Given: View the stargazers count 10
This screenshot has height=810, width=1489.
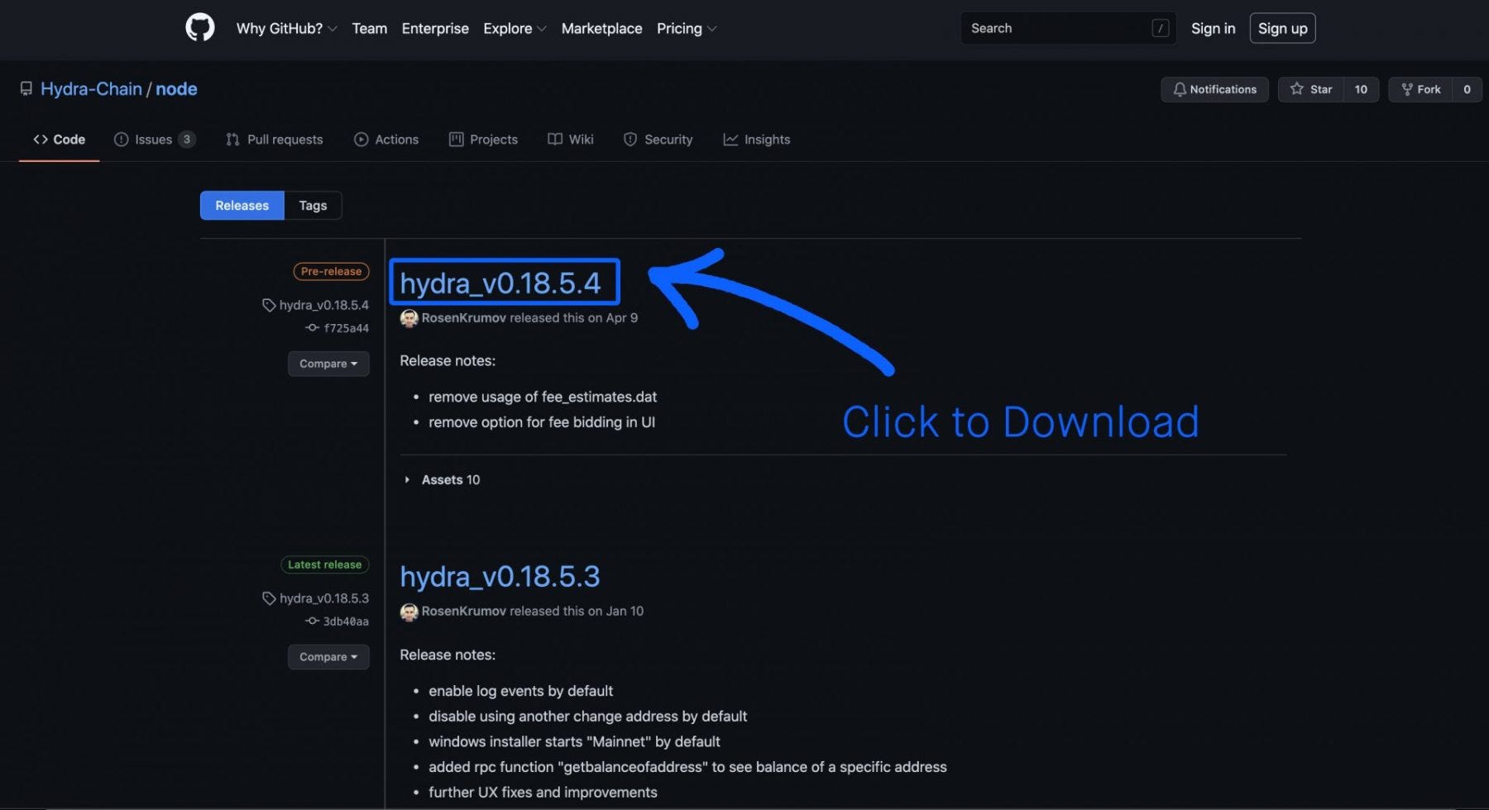Looking at the screenshot, I should click(x=1361, y=89).
